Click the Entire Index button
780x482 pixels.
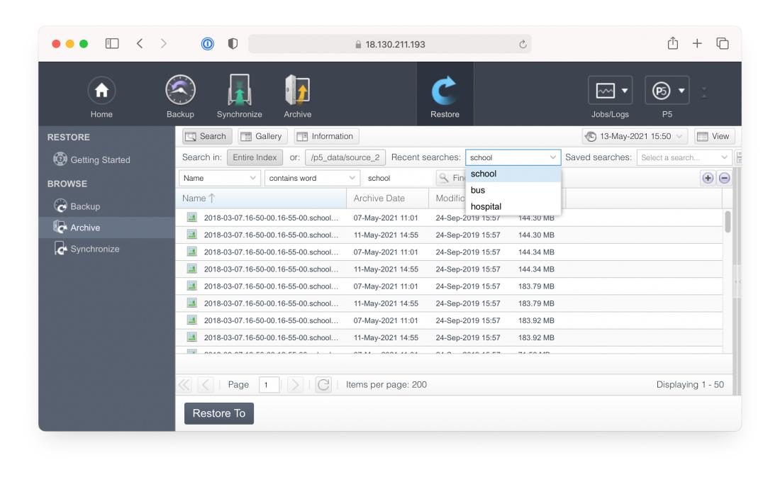pos(255,157)
